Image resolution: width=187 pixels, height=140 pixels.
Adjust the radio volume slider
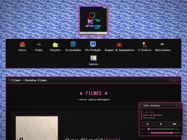166,133
